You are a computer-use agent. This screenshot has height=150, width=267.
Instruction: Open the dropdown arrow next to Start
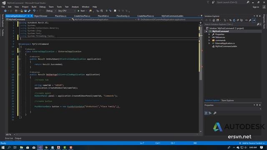tap(86, 11)
